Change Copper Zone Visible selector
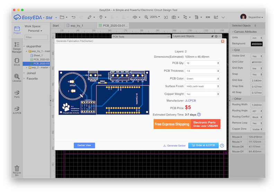This screenshot has width=277, height=193. coord(257,129)
